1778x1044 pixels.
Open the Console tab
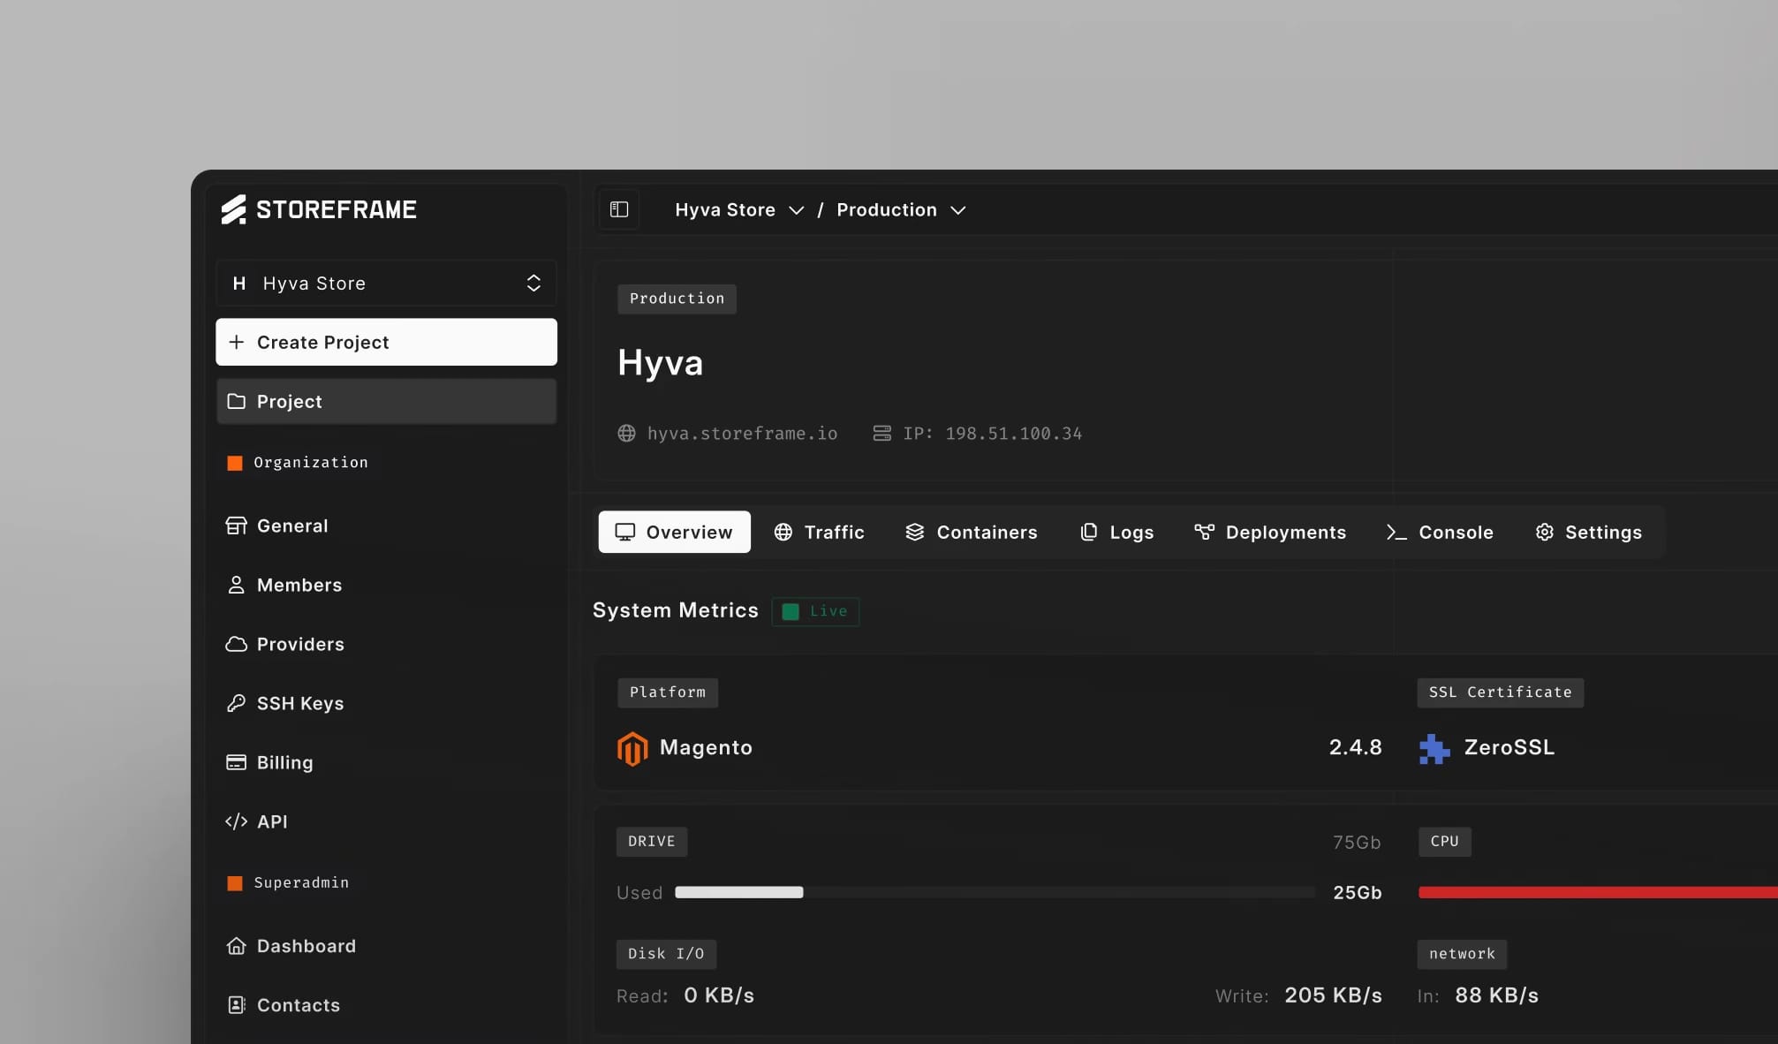click(x=1440, y=532)
